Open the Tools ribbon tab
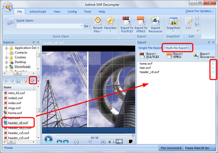The height and width of the screenshot is (153, 218). coord(87,12)
